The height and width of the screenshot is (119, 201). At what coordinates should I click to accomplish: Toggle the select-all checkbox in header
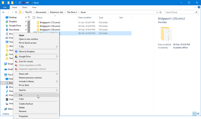coord(34,17)
